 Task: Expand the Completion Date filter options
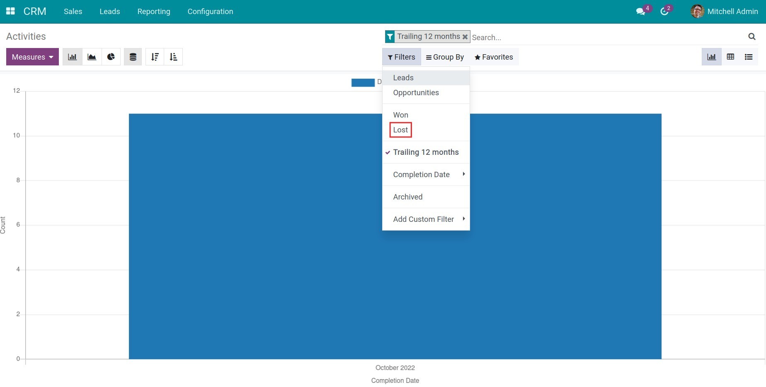[x=421, y=174]
